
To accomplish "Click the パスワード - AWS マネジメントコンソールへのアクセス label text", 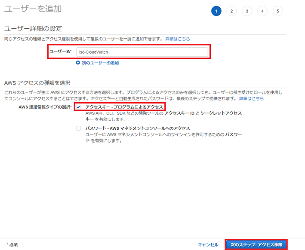I will point(138,128).
